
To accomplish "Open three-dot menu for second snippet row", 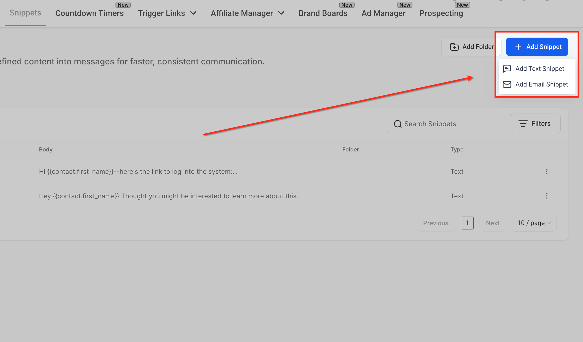I will pyautogui.click(x=547, y=196).
